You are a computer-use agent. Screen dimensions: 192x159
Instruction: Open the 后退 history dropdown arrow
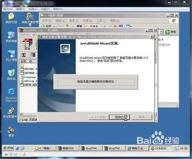pos(54,26)
